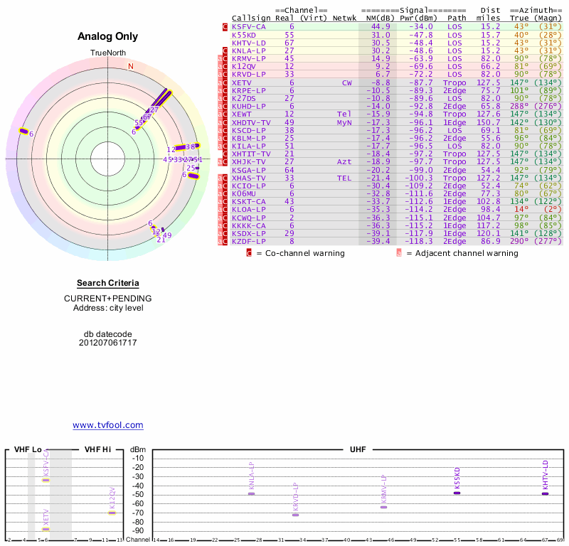Click the KRMV-LP marker in the UHF chart
569x546 pixels.
pyautogui.click(x=383, y=507)
